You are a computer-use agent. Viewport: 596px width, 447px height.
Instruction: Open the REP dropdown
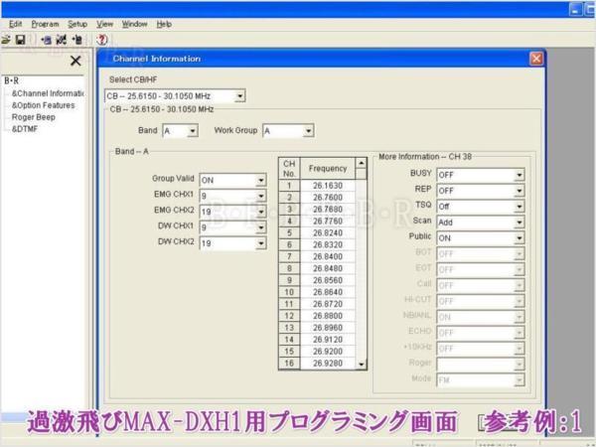pos(519,191)
